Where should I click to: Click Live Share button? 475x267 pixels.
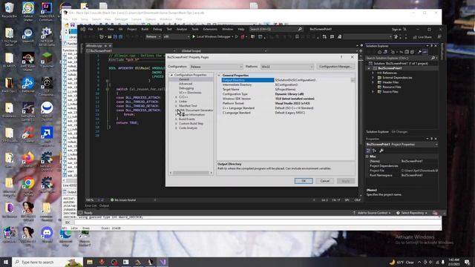[422, 37]
